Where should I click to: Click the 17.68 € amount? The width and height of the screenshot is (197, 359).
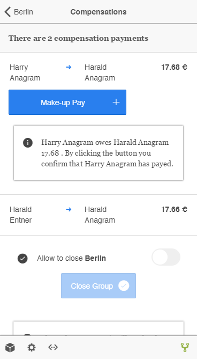174,67
